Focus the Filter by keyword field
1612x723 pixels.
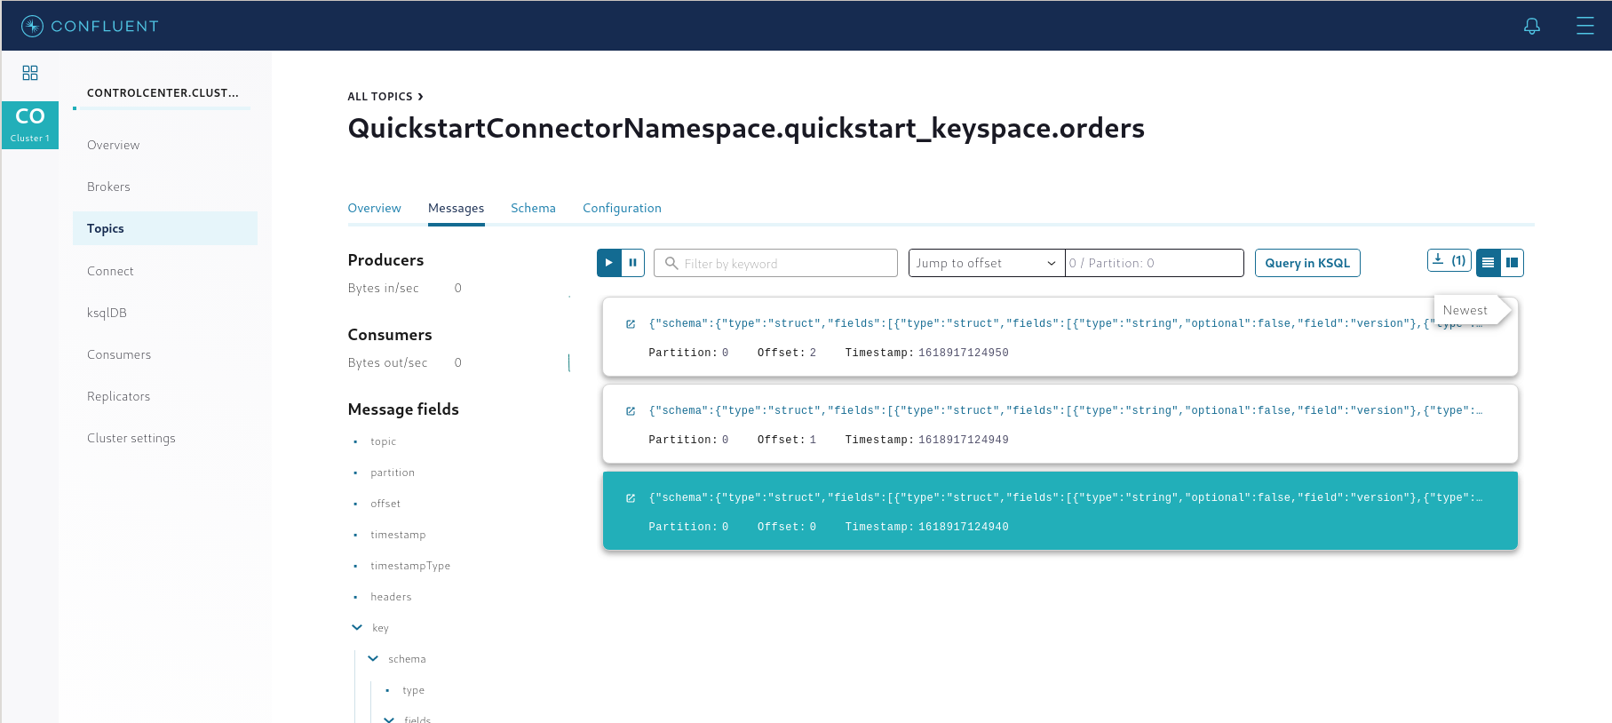(775, 263)
